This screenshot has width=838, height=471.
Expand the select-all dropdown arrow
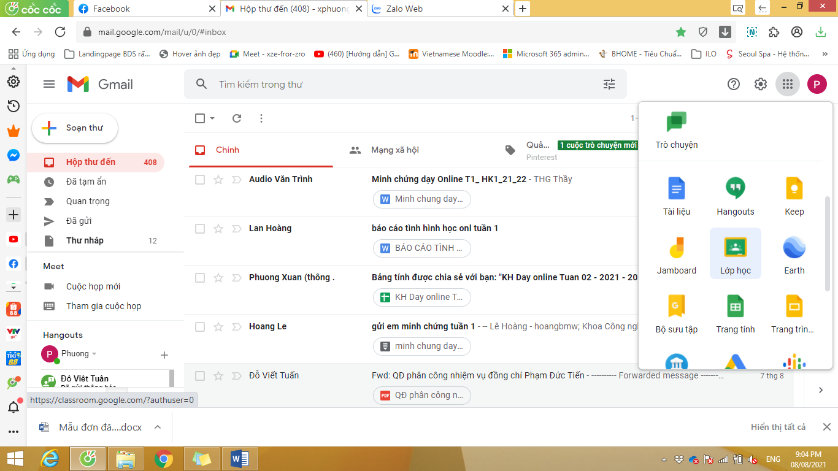click(x=212, y=118)
